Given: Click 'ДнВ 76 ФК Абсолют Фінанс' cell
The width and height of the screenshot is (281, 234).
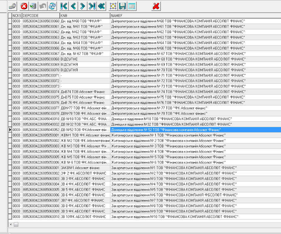Looking at the screenshot, I should tap(85, 103).
